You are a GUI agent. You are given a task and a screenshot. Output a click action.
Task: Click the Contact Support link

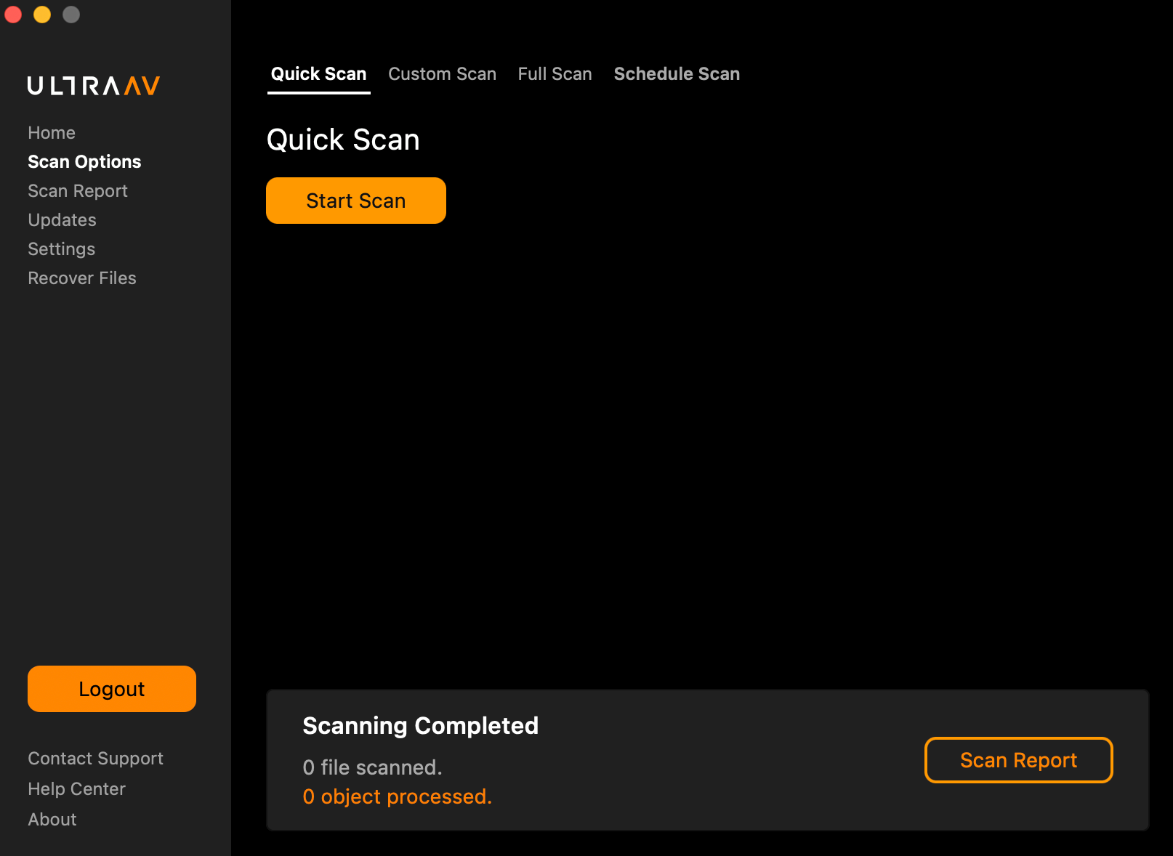point(95,759)
